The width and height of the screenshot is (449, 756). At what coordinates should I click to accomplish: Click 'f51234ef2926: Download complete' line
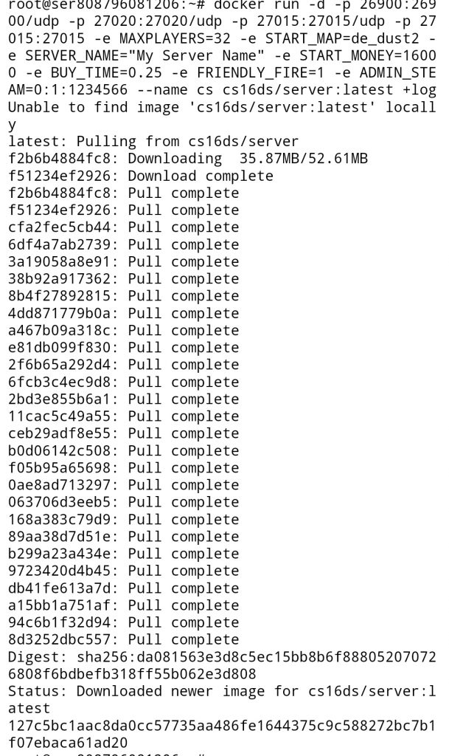(x=141, y=176)
